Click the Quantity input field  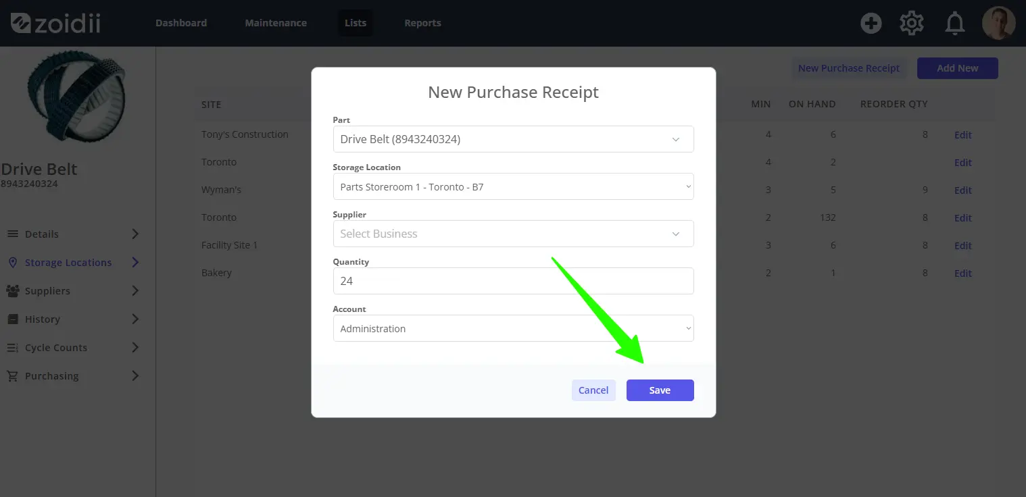click(513, 281)
